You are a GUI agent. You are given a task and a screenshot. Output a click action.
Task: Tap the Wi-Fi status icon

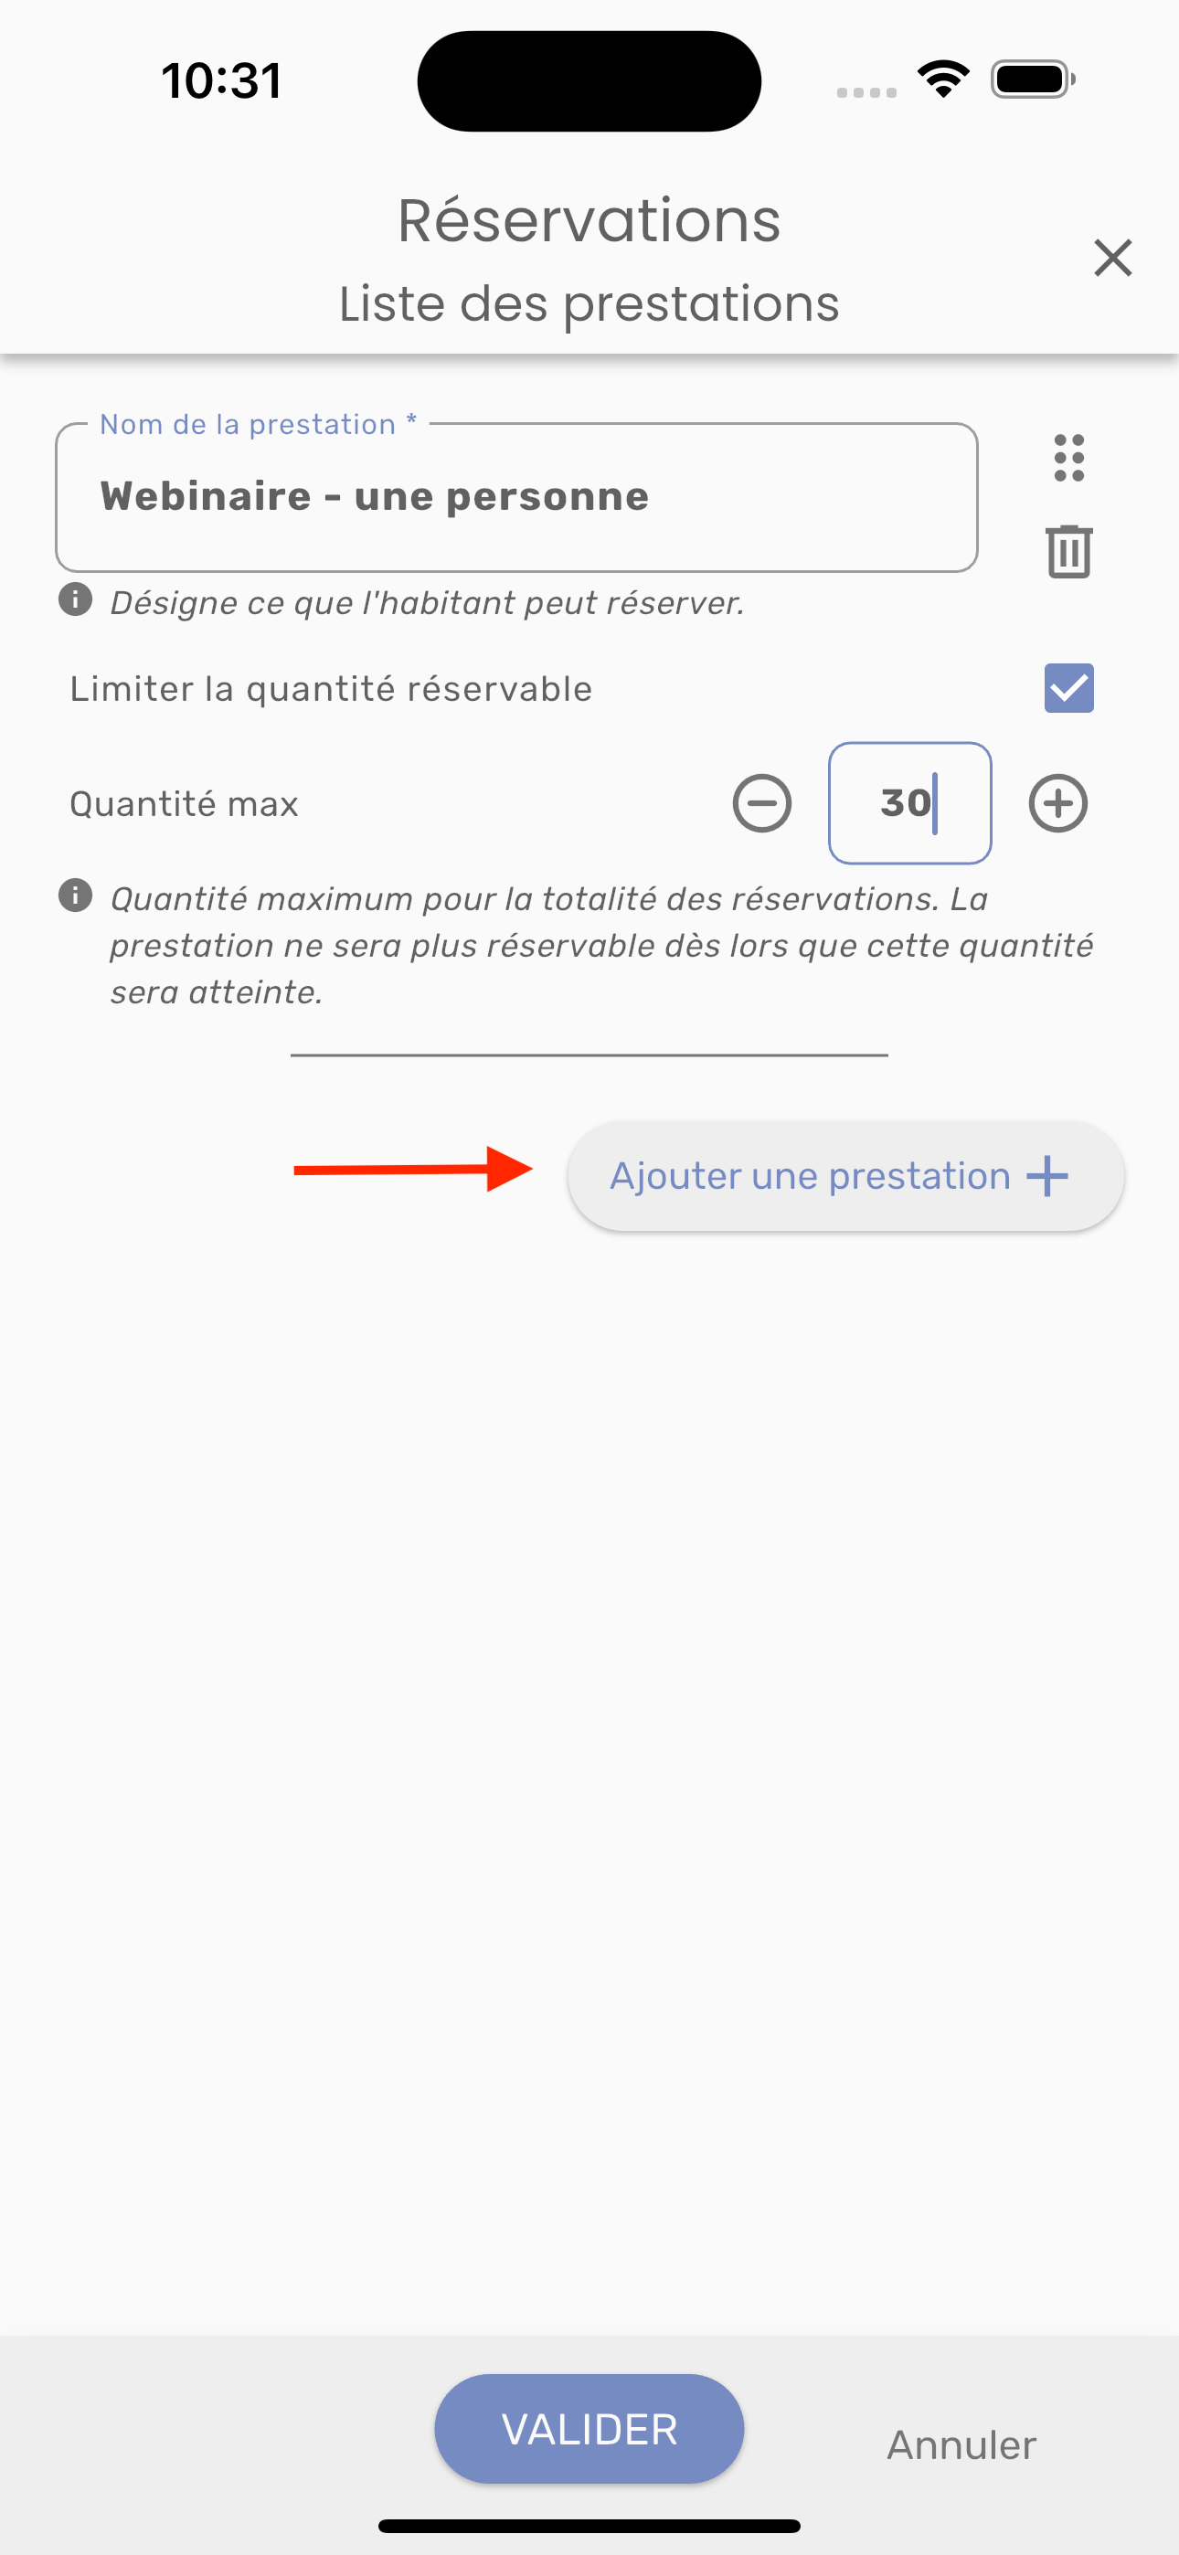[x=943, y=80]
